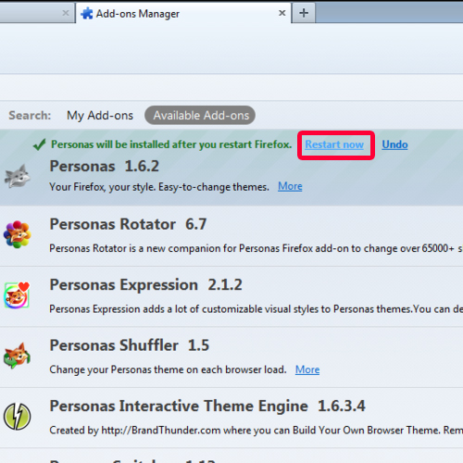Screen dimensions: 463x463
Task: Click the Search: label
Action: tap(30, 116)
